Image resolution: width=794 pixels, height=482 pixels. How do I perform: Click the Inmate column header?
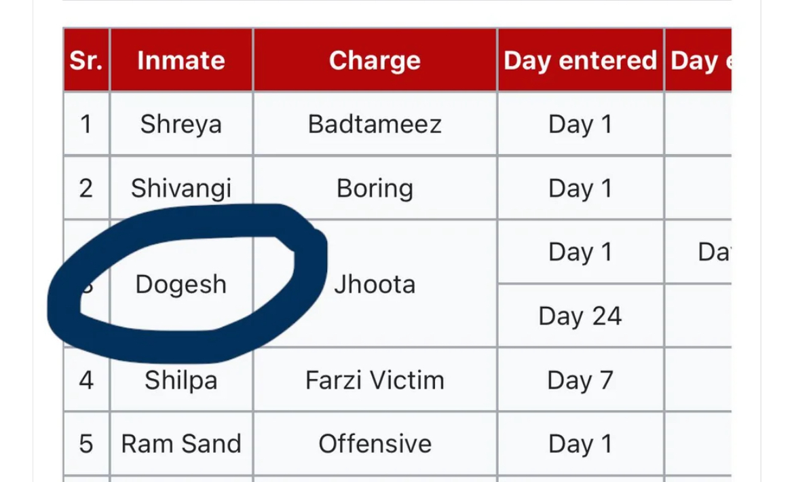(x=181, y=60)
